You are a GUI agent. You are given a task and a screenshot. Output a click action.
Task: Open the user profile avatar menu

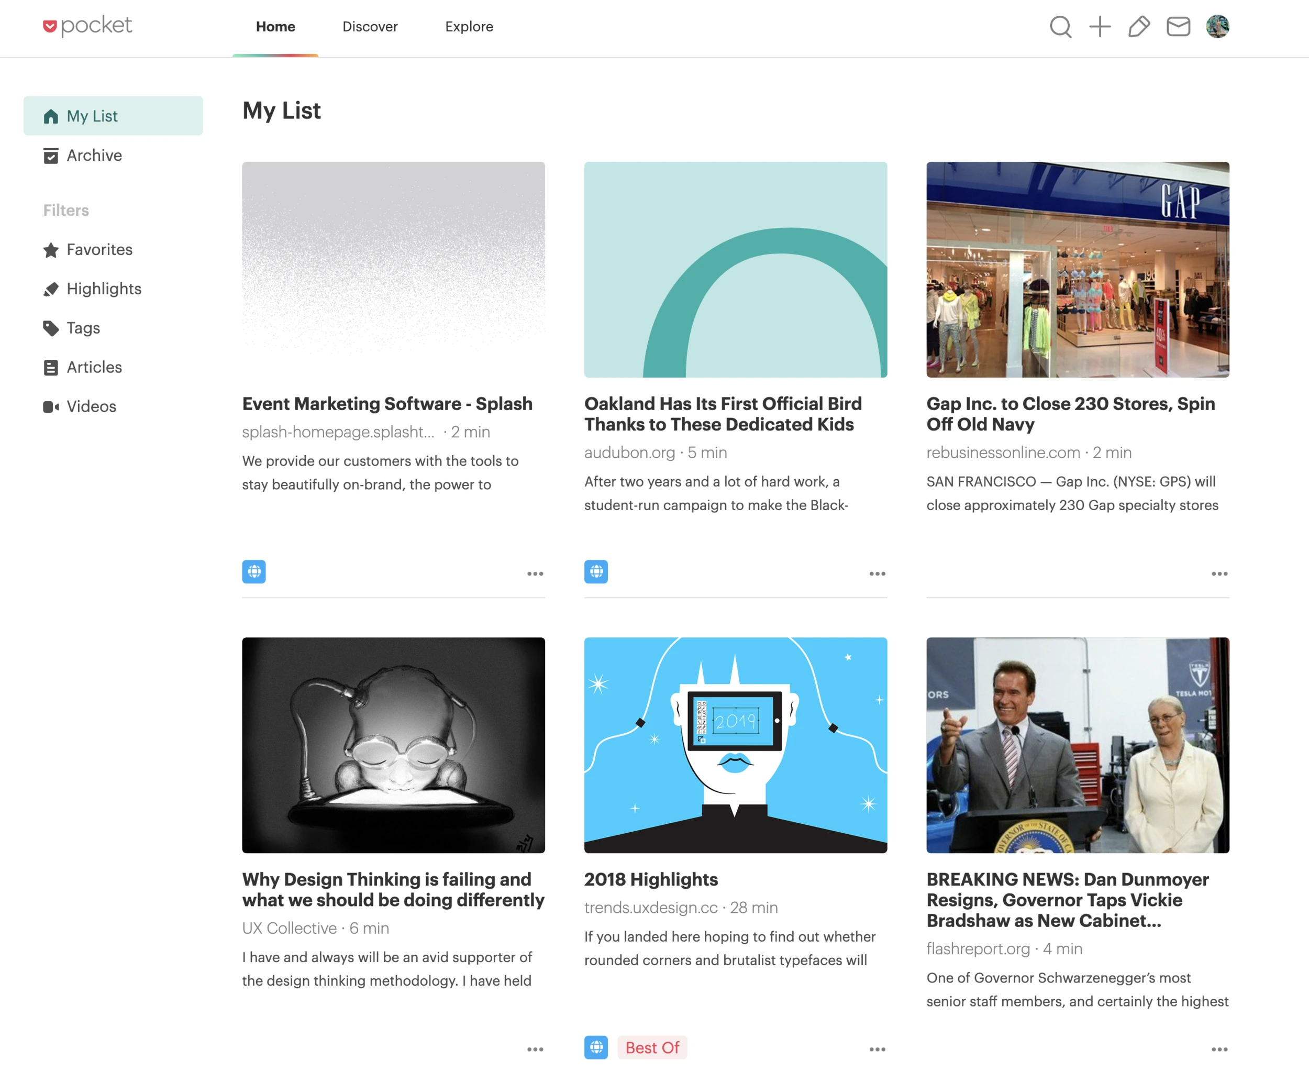click(x=1217, y=27)
